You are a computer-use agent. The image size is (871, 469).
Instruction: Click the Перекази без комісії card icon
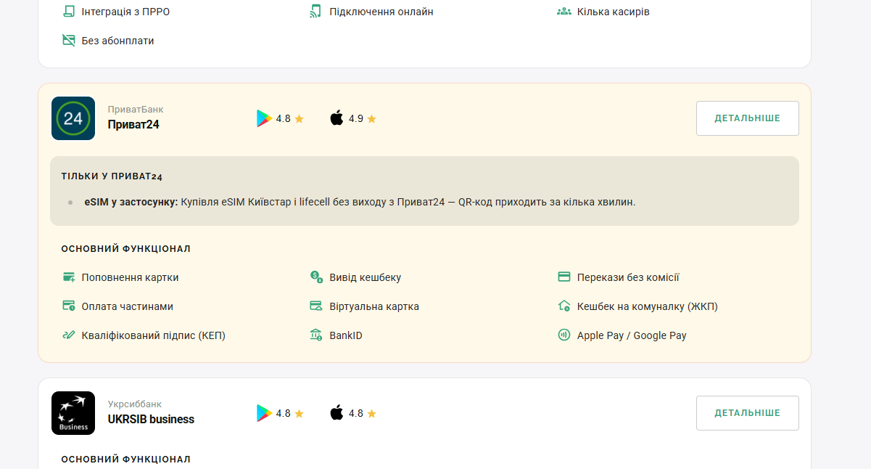tap(564, 277)
